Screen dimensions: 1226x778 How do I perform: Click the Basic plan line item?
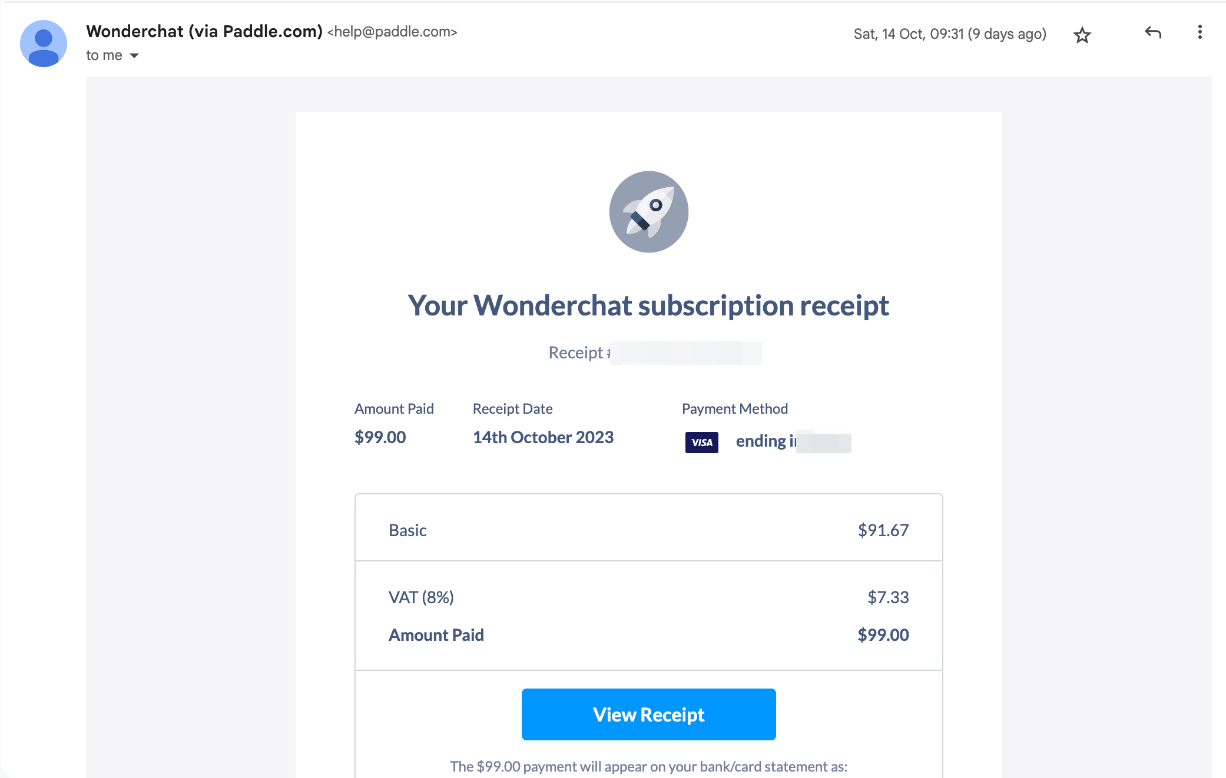click(407, 530)
